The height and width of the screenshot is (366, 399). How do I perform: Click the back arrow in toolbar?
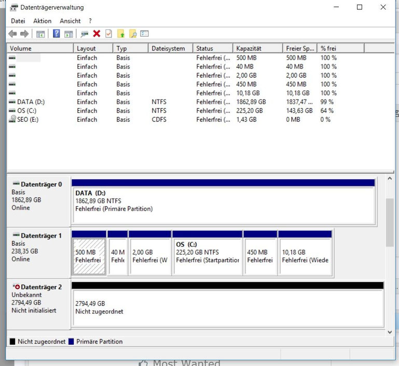point(13,34)
